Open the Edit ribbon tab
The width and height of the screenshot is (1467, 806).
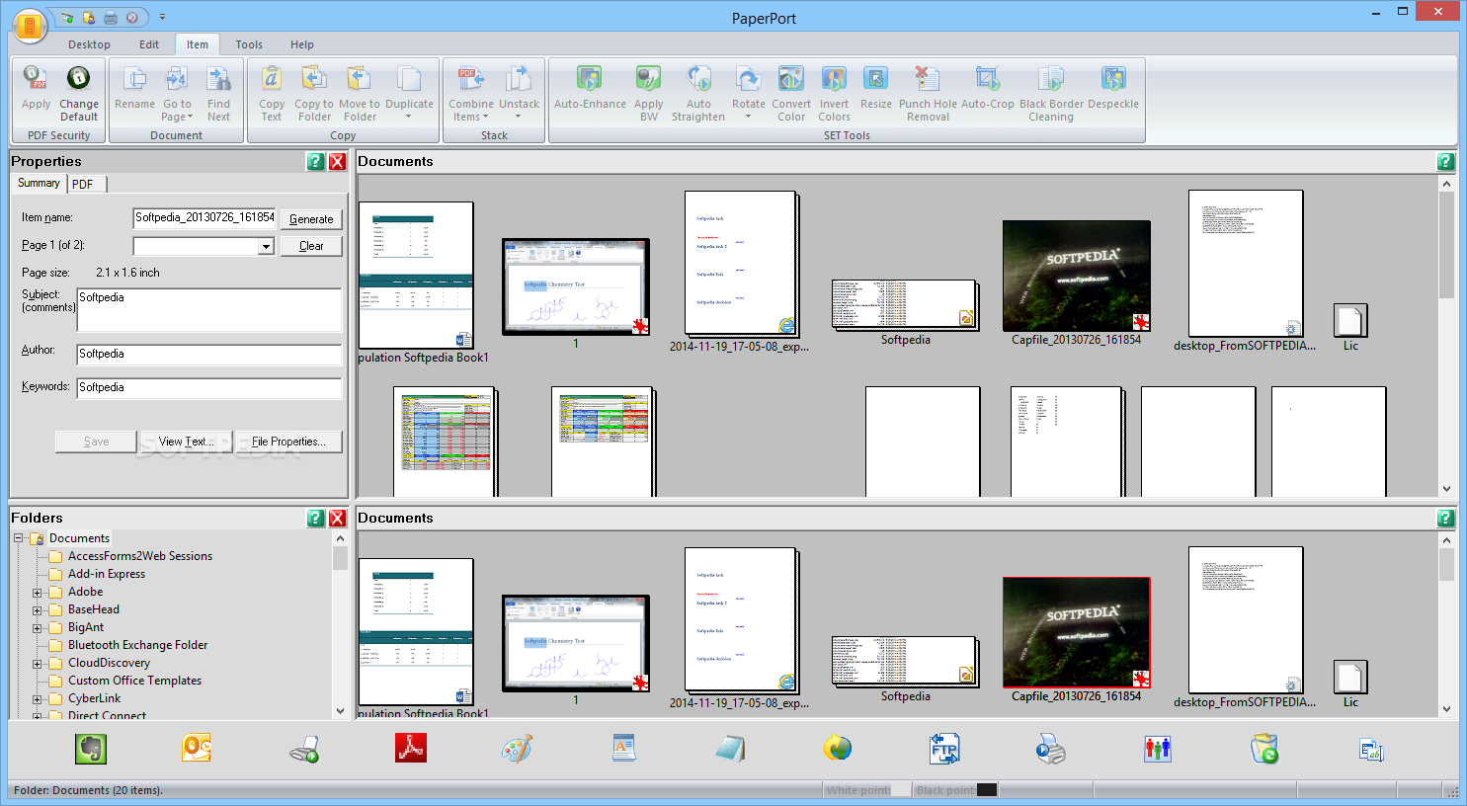(x=149, y=44)
